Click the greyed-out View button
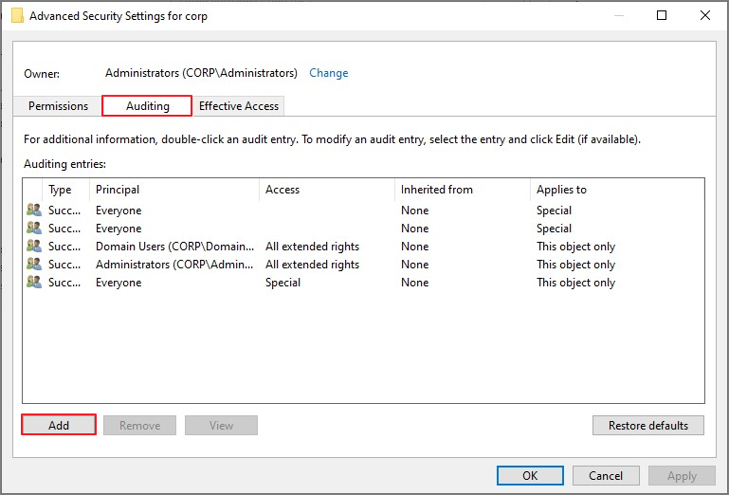The width and height of the screenshot is (729, 495). (221, 425)
